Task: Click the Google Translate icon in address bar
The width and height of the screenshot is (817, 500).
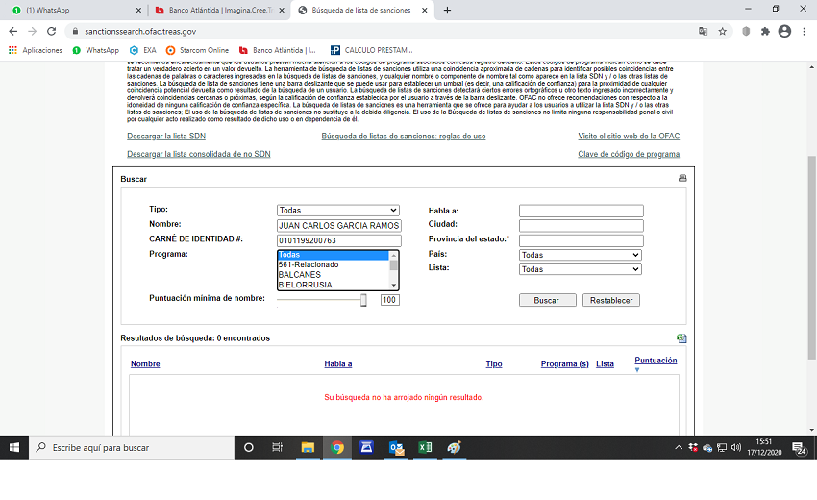Action: click(704, 31)
